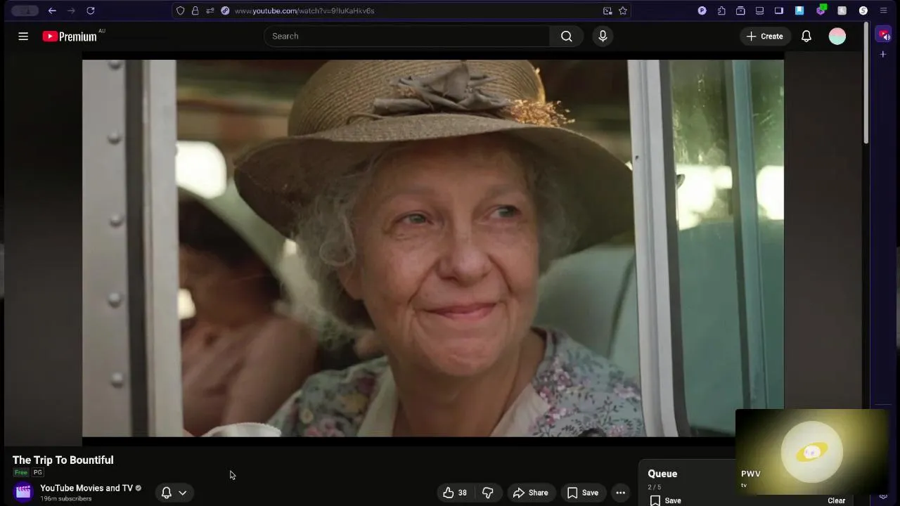Open the extensions puzzle piece menu

[721, 11]
